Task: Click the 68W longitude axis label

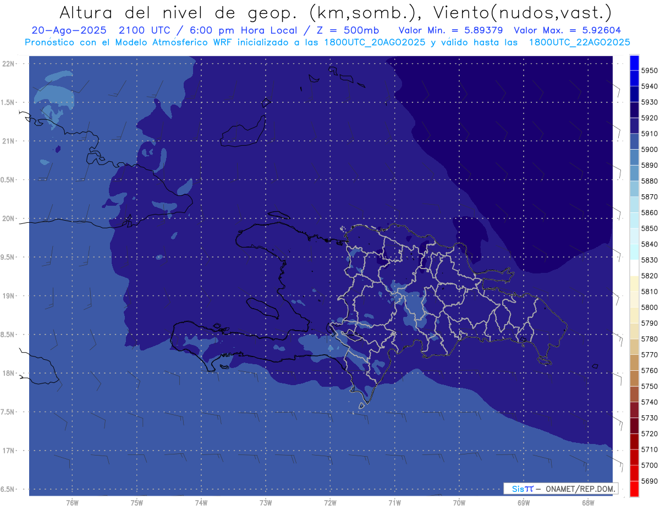Action: [x=588, y=502]
